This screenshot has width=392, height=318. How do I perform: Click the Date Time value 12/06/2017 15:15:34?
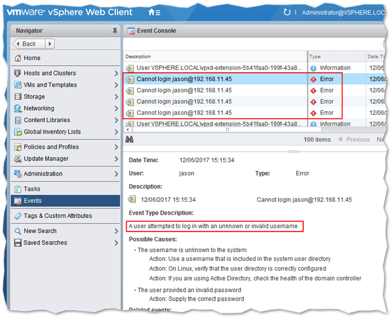tap(207, 160)
